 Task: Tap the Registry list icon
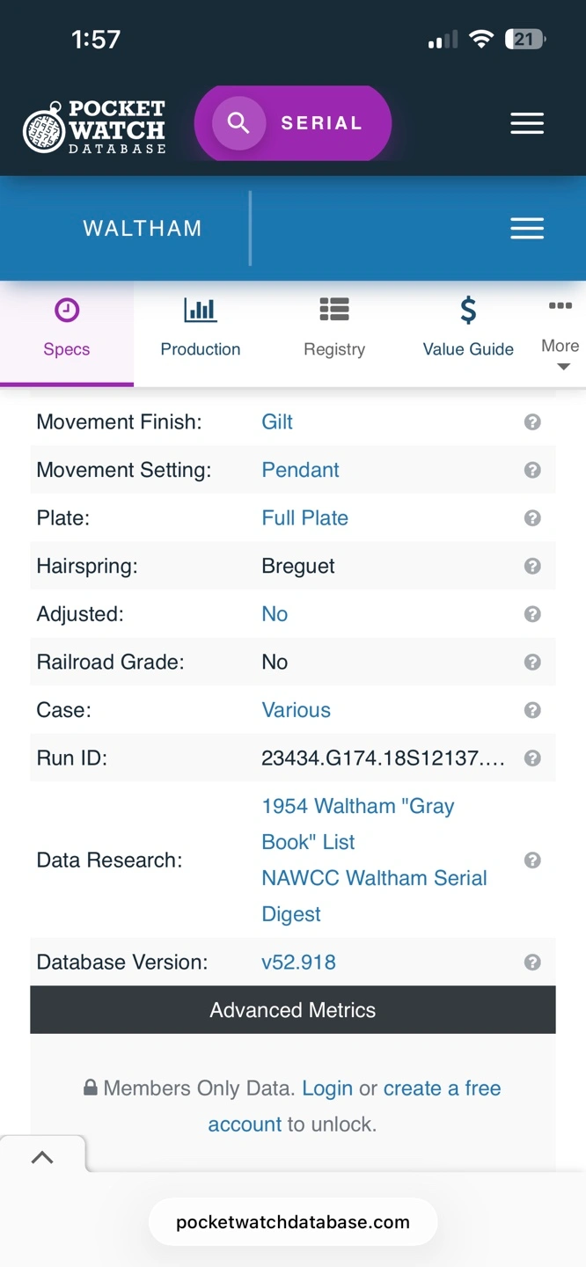[x=334, y=310]
